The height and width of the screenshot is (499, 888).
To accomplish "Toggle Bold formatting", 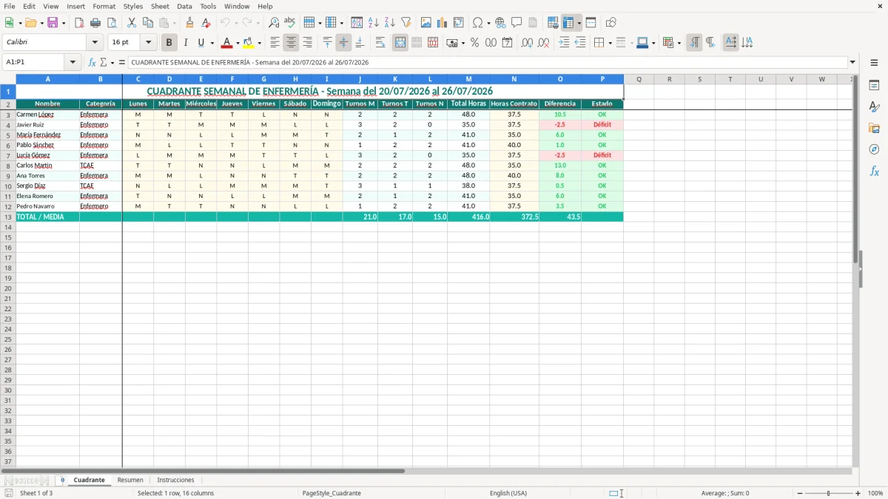I will point(169,43).
